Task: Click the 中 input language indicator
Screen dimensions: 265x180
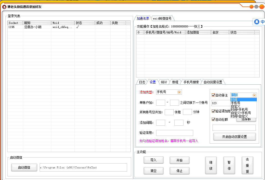Action: (x=262, y=22)
